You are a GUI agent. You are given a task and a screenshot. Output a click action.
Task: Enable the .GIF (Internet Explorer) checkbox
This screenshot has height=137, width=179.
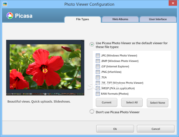point(98,66)
